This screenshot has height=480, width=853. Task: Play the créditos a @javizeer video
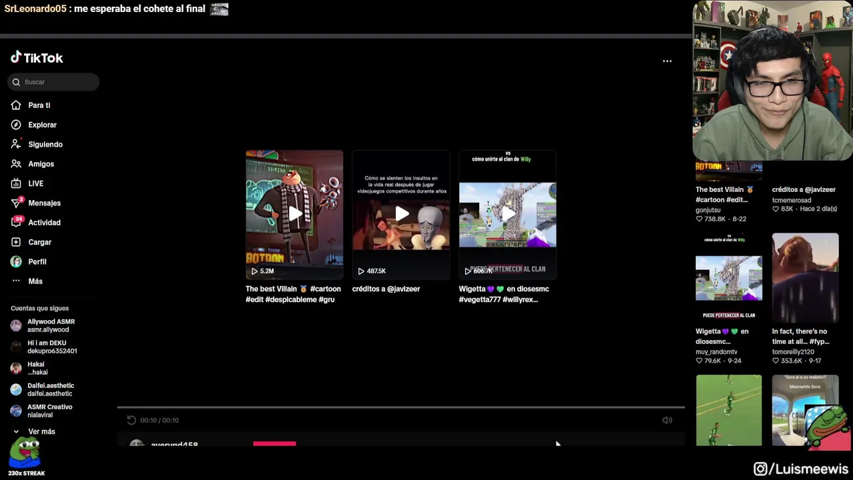tap(401, 214)
